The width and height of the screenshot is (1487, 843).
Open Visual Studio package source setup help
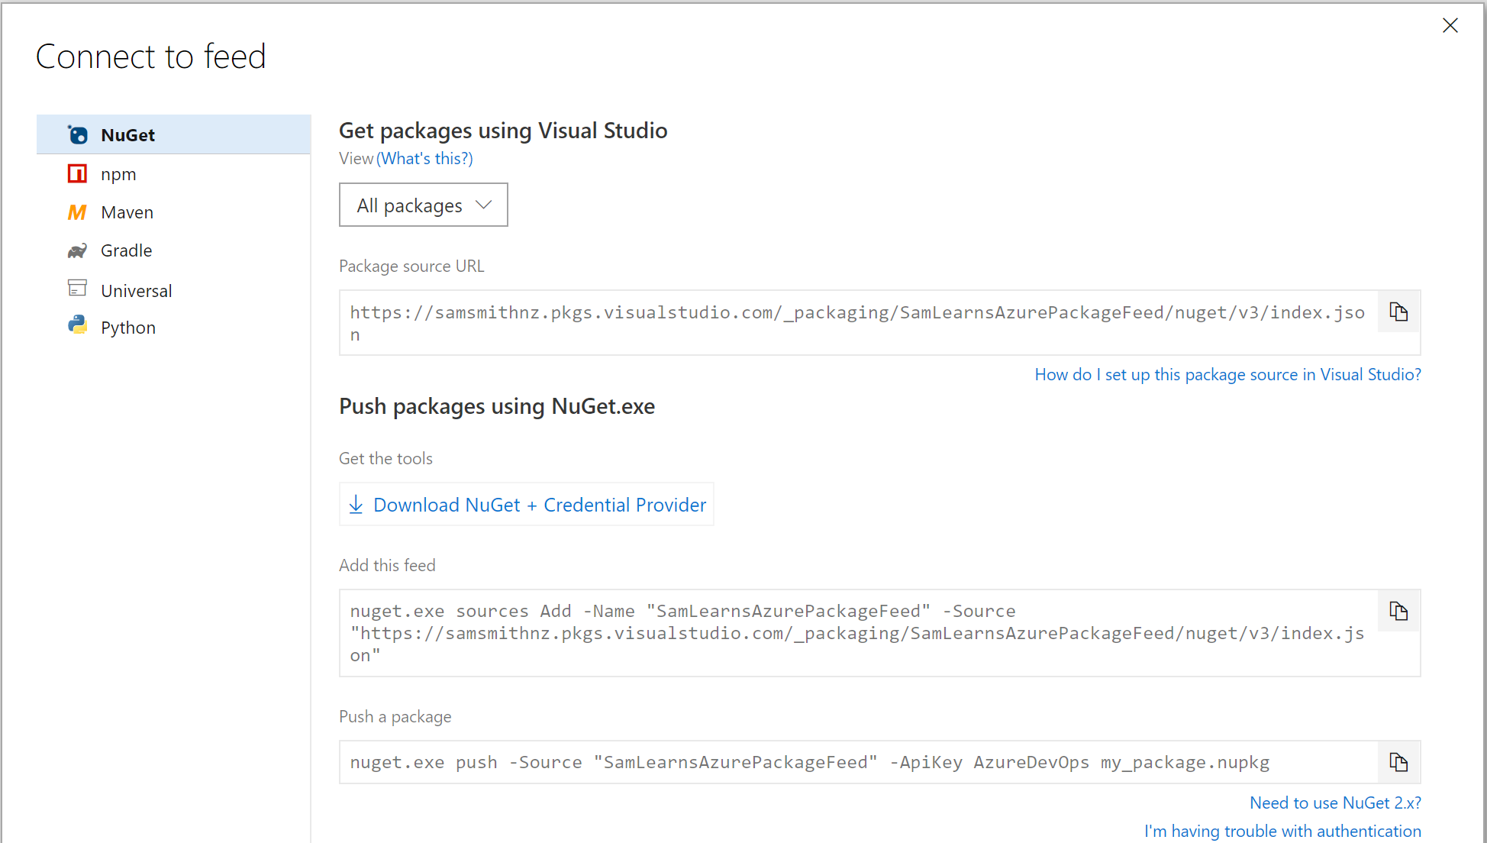tap(1227, 375)
